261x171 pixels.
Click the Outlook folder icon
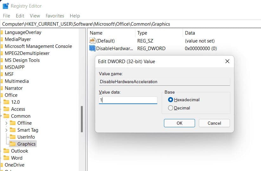click(6, 151)
